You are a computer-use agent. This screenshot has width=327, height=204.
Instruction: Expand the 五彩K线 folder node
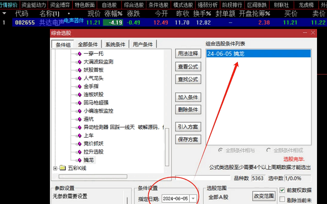(x=55, y=168)
